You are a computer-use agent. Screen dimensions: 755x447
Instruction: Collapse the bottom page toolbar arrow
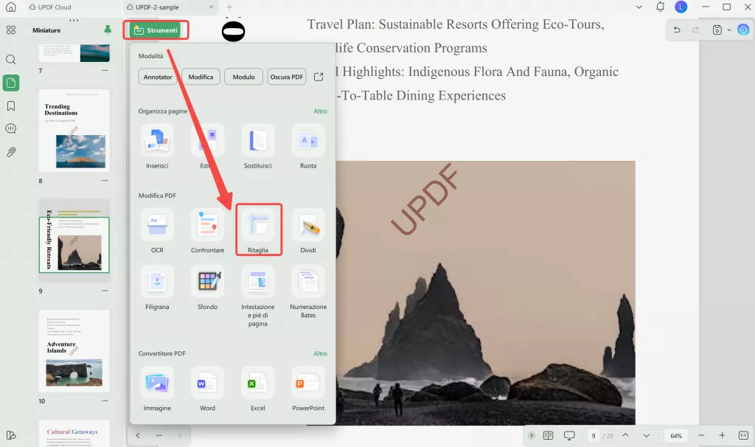pos(531,435)
